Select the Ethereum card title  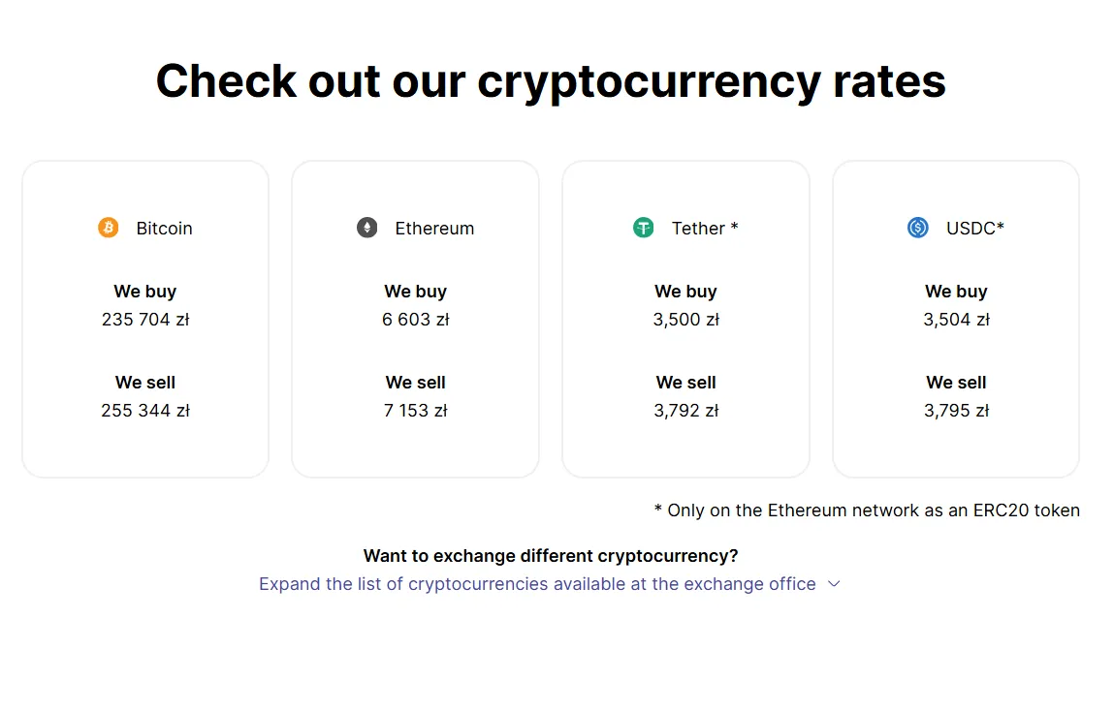434,229
